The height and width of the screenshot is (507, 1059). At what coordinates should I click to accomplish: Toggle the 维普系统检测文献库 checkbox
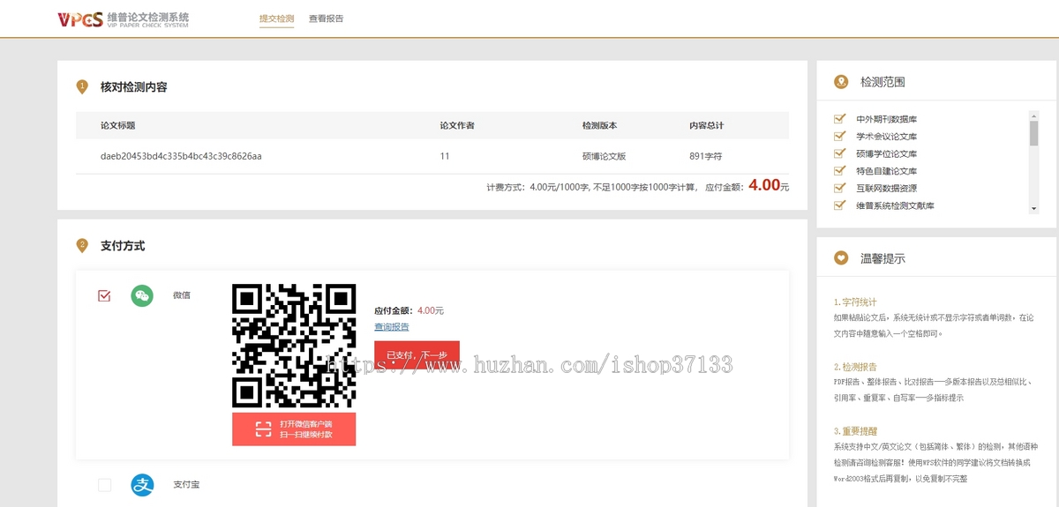tap(839, 205)
